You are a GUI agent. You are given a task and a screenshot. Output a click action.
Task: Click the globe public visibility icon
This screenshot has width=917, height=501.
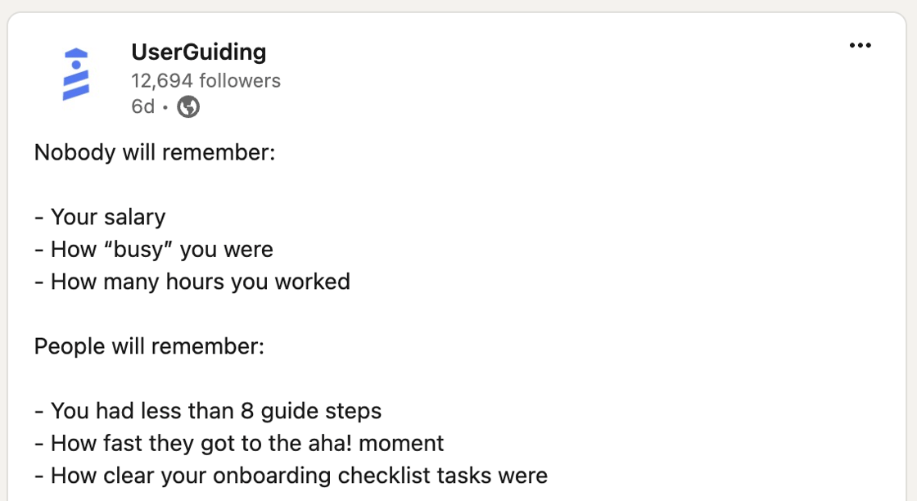click(x=188, y=107)
